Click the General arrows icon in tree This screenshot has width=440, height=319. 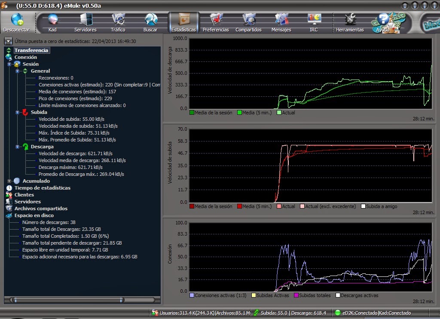point(25,71)
